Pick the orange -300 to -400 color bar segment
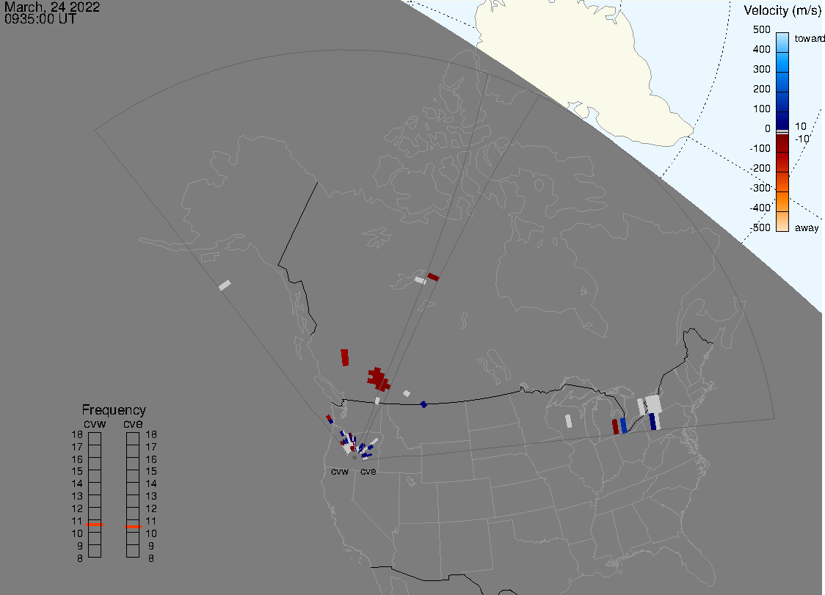This screenshot has width=825, height=595. [x=782, y=202]
